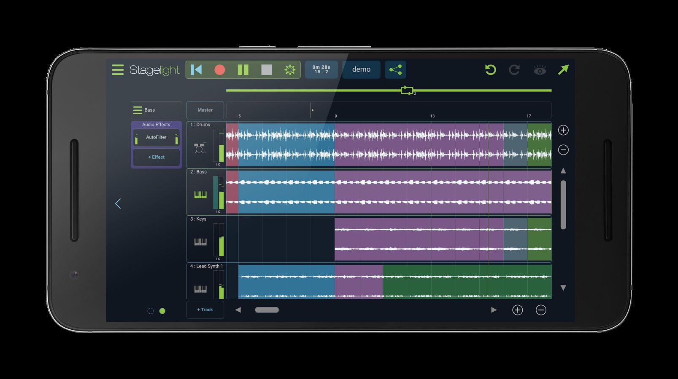This screenshot has height=379, width=678.
Task: Tap the keyboard icon on the Keys track
Action: (x=200, y=242)
